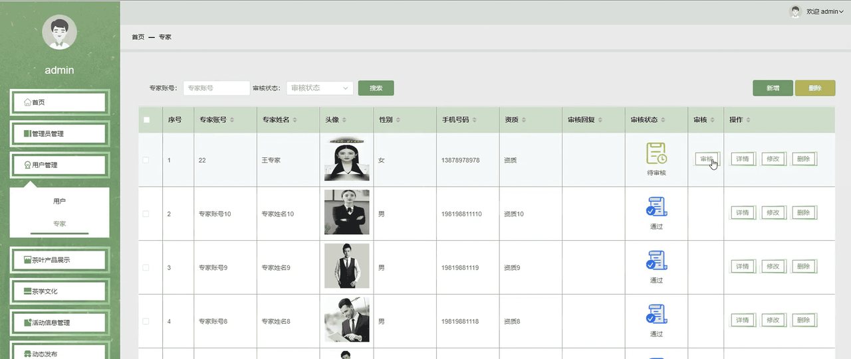The height and width of the screenshot is (359, 851).
Task: Sort by 审核回复 column arrows
Action: (x=600, y=120)
